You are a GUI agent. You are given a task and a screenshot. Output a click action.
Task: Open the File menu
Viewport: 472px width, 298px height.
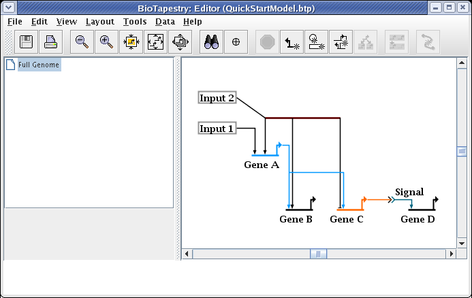[15, 21]
